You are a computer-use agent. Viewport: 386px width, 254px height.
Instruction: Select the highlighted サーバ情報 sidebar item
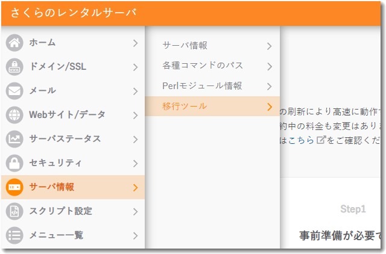73,187
